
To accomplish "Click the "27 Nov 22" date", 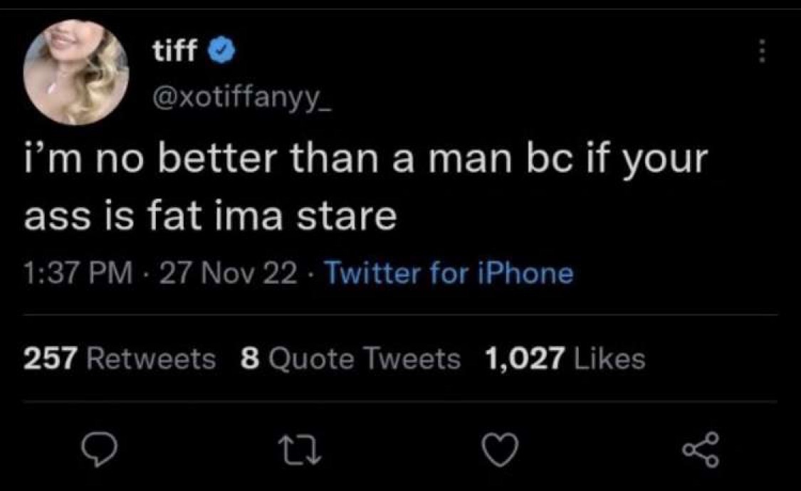I will (x=230, y=273).
